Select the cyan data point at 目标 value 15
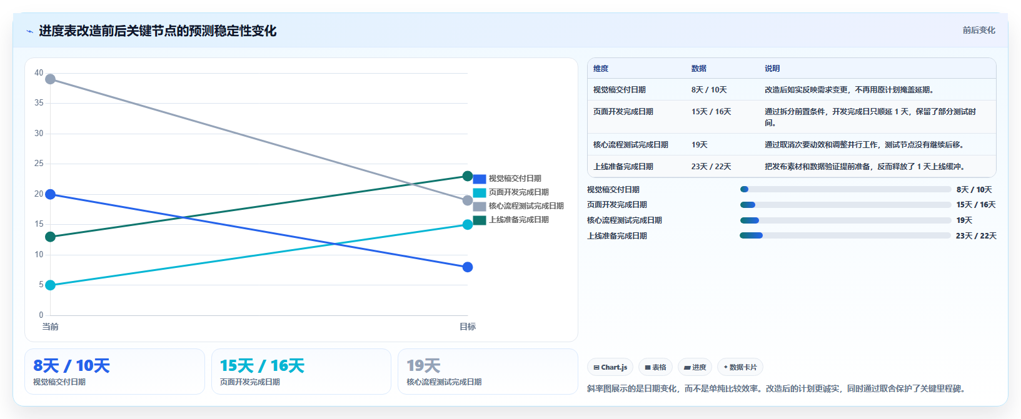The image size is (1021, 419). point(468,225)
